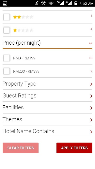The height and width of the screenshot is (169, 95).
Task: Open the Facilities filter section
Action: click(47, 107)
